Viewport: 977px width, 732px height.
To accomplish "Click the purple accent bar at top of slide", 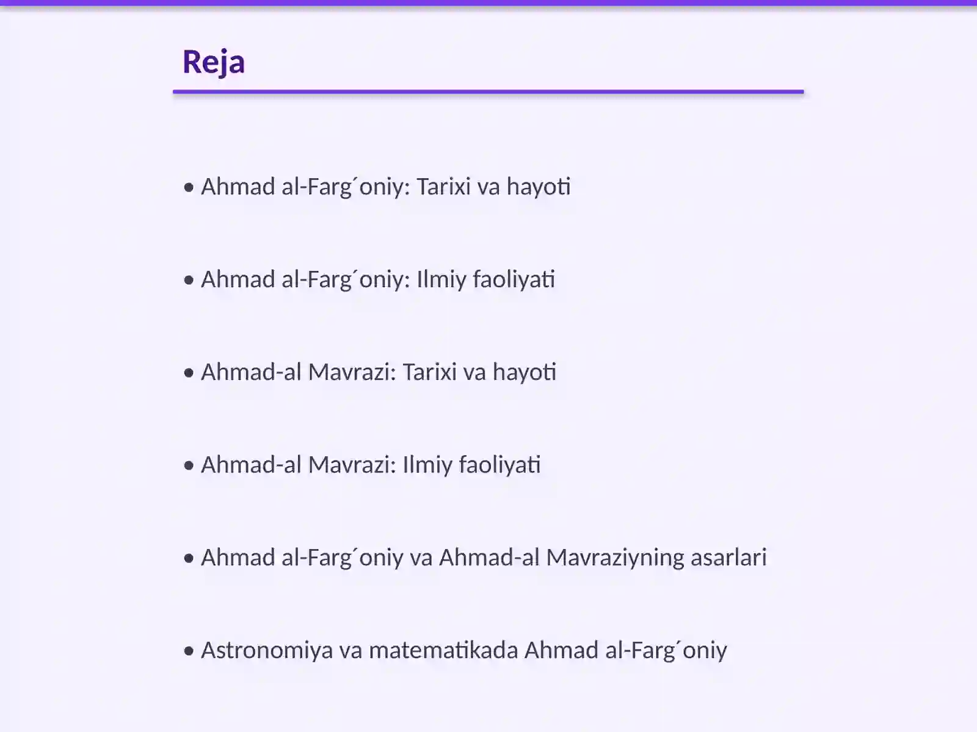I will (x=488, y=2).
